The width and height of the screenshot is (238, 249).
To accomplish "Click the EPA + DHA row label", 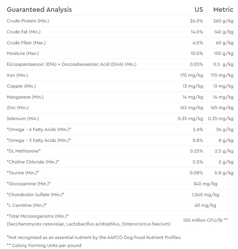I will (x=71, y=64).
